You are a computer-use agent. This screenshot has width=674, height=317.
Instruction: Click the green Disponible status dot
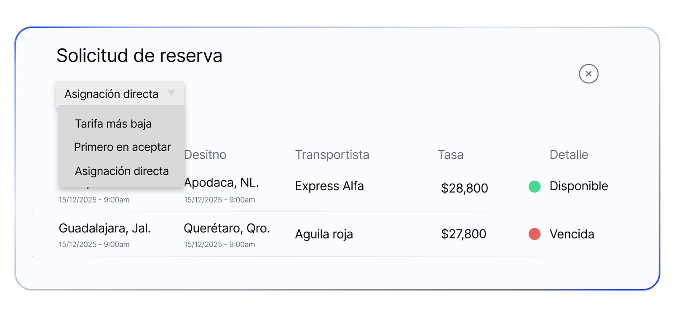[x=535, y=186]
